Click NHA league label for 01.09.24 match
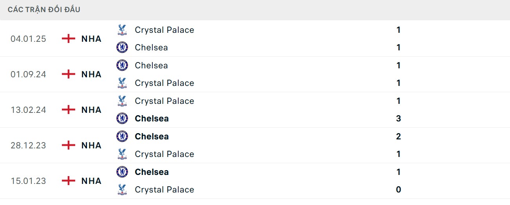 click(x=91, y=74)
